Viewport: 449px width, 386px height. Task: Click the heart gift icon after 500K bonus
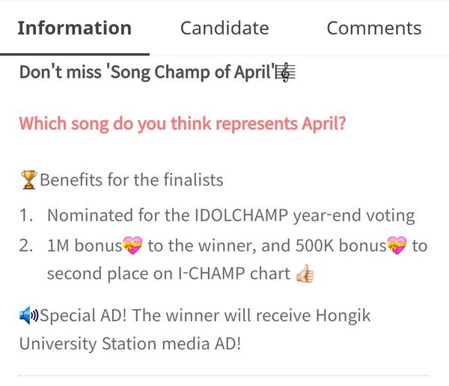[397, 245]
